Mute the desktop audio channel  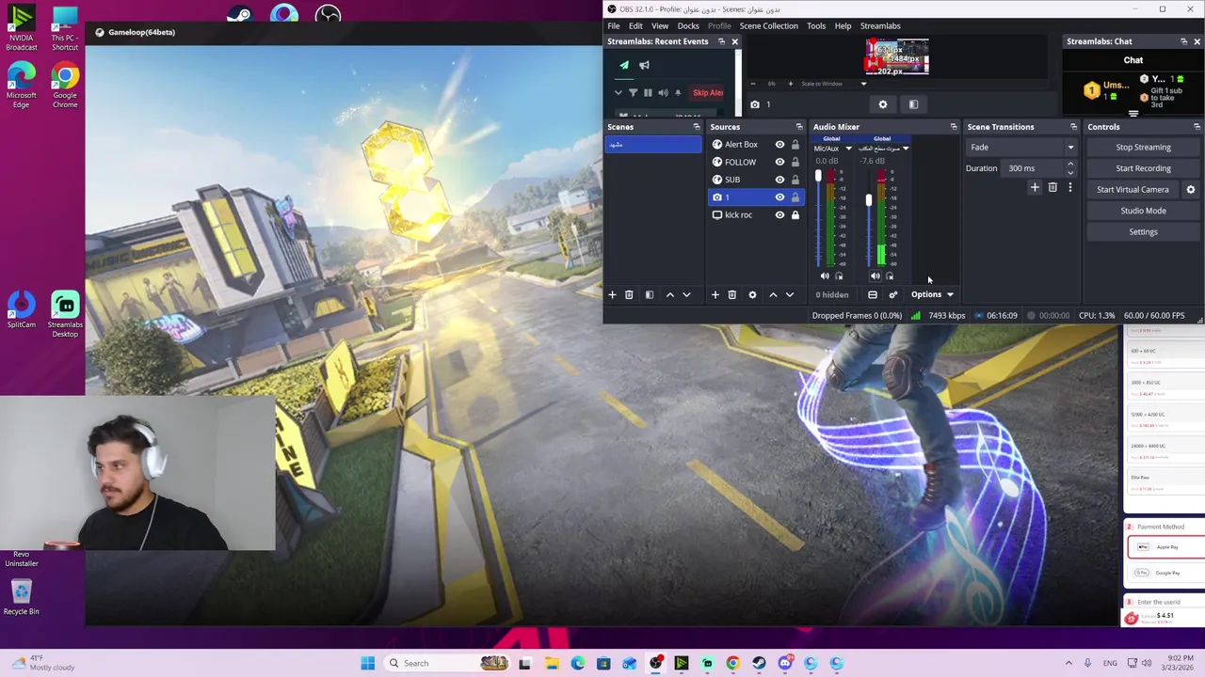[876, 276]
